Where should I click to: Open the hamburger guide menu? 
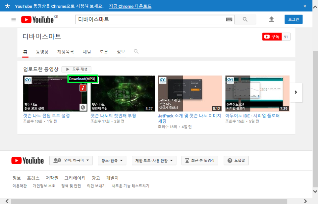(x=13, y=20)
